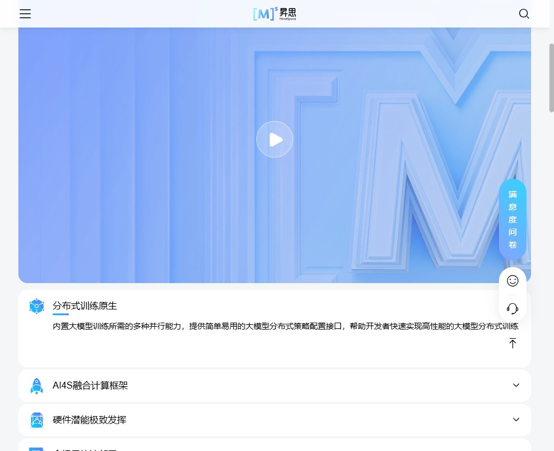Click the MindSpore 昇思 logo
554x451 pixels.
275,14
